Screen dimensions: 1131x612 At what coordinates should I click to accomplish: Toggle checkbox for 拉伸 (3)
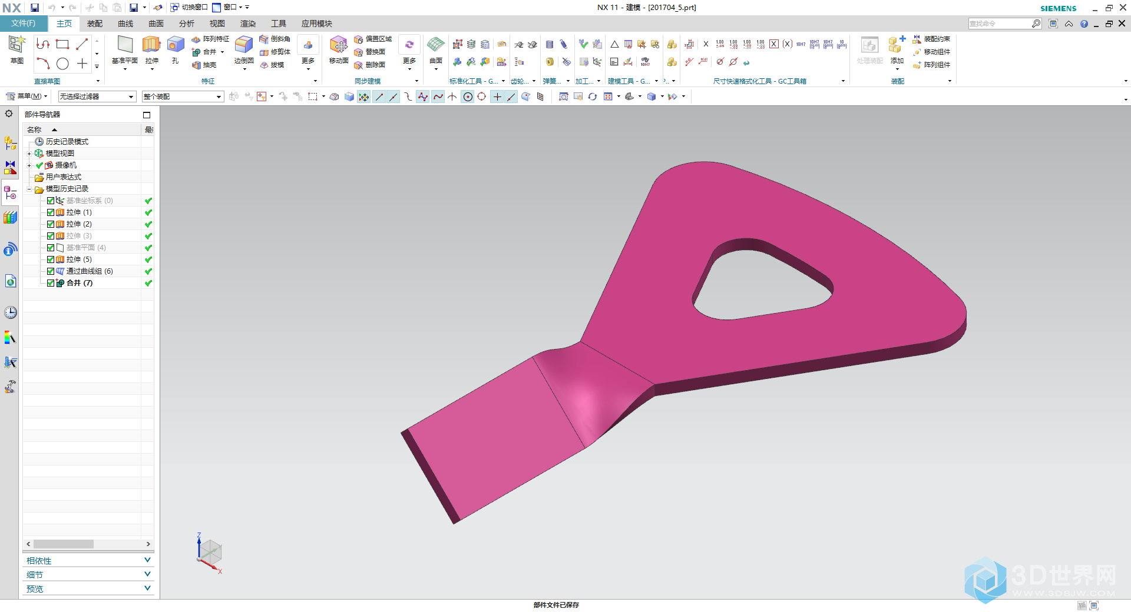tap(51, 236)
